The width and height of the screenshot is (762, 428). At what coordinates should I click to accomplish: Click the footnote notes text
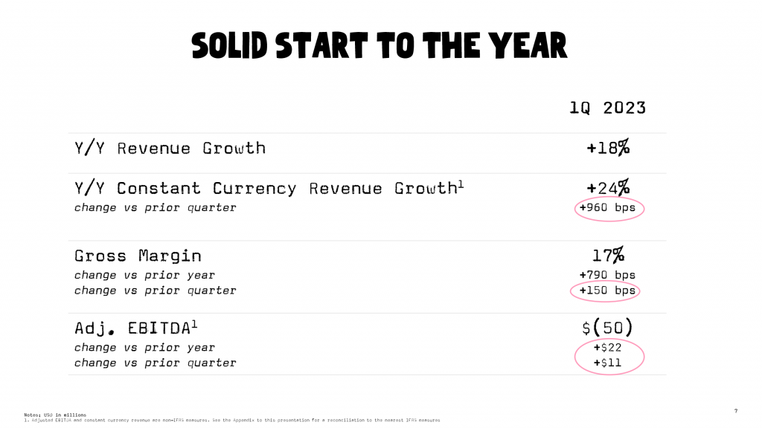pyautogui.click(x=232, y=418)
